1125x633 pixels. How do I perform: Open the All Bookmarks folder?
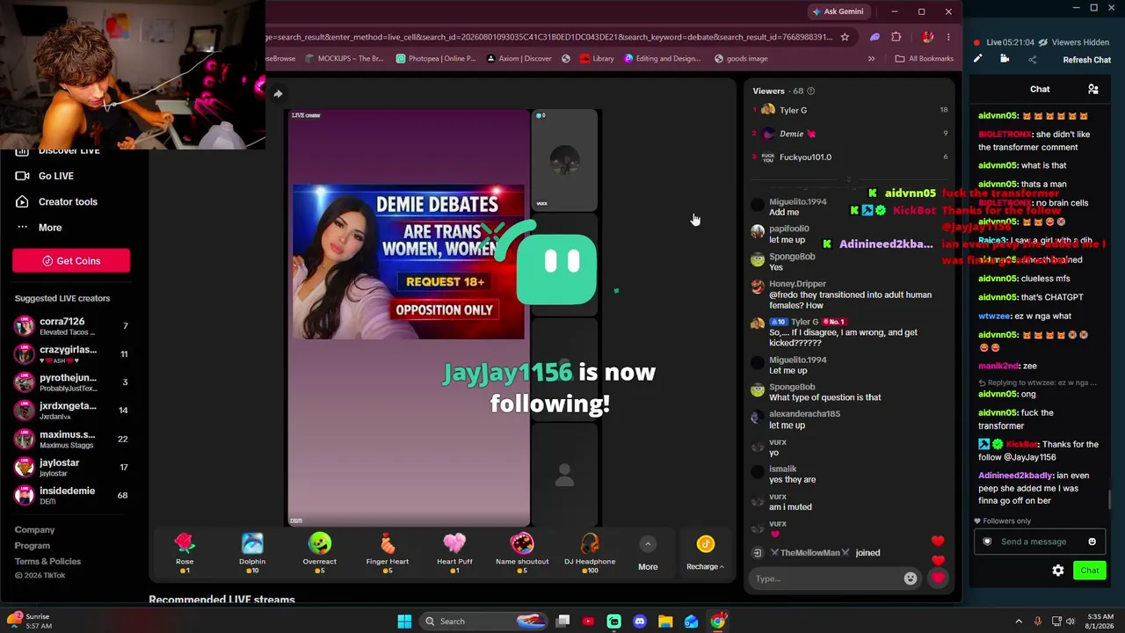pyautogui.click(x=924, y=59)
